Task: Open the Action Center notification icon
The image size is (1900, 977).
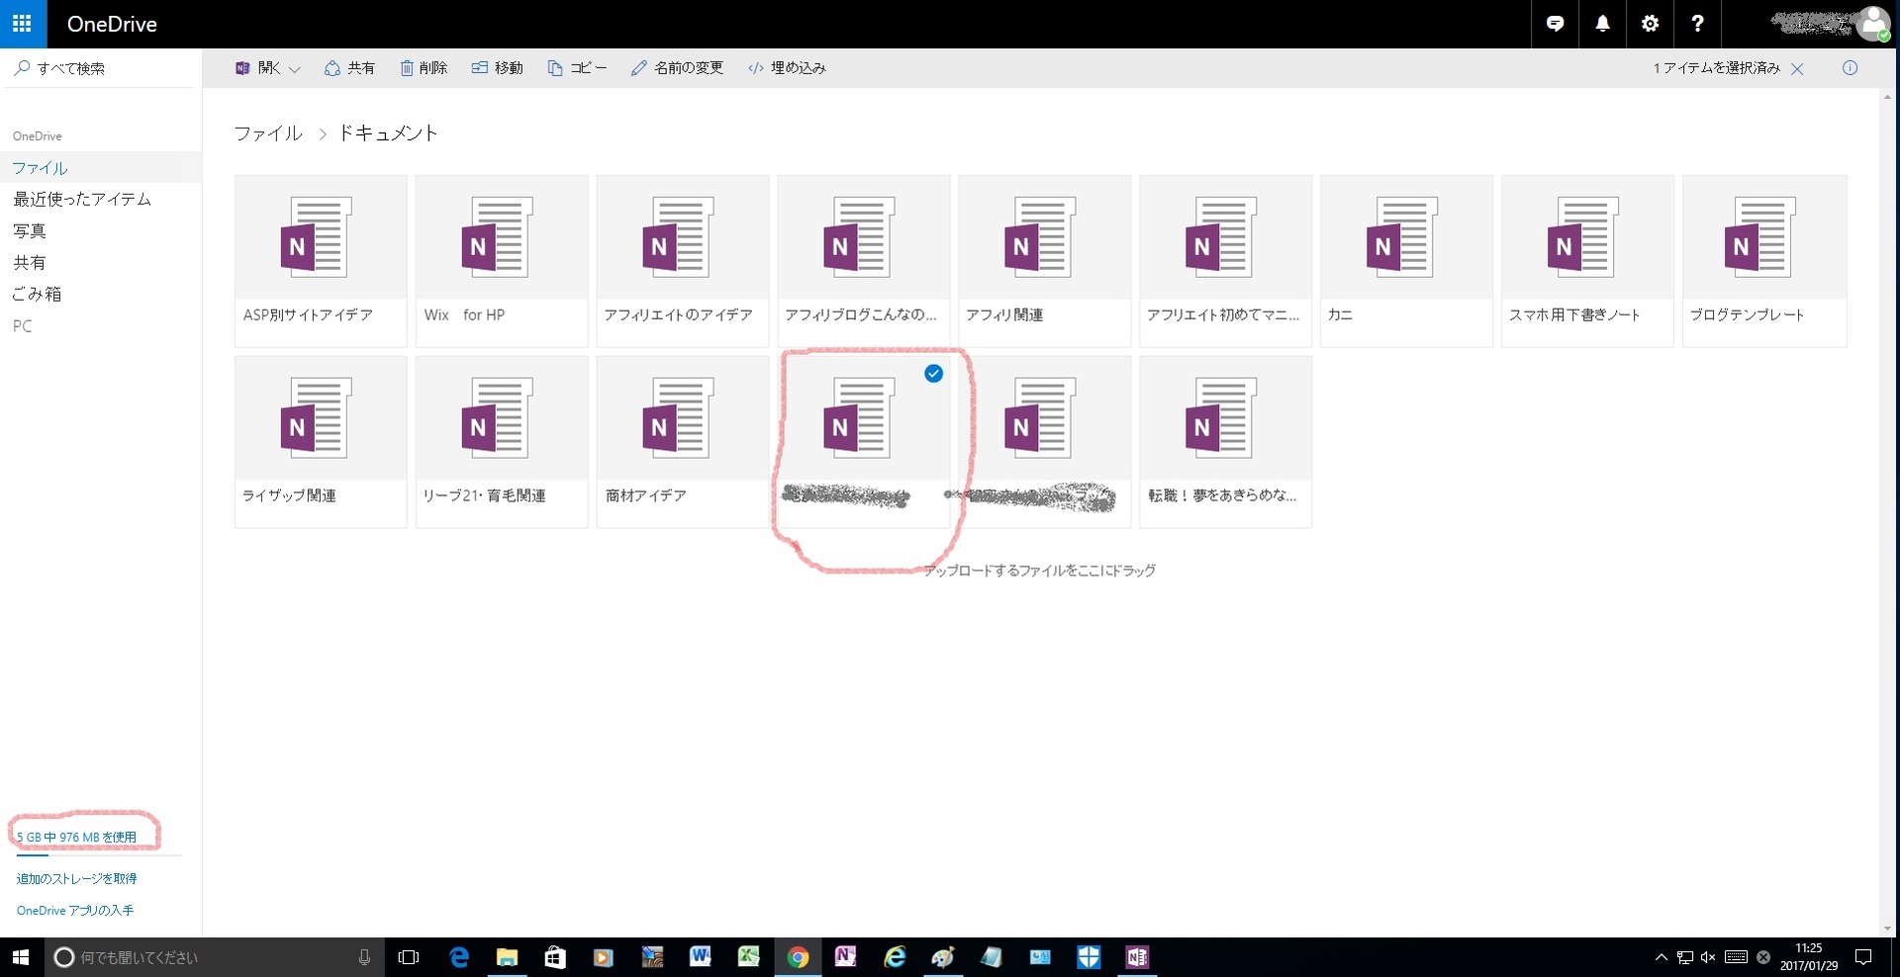Action: (x=1863, y=957)
